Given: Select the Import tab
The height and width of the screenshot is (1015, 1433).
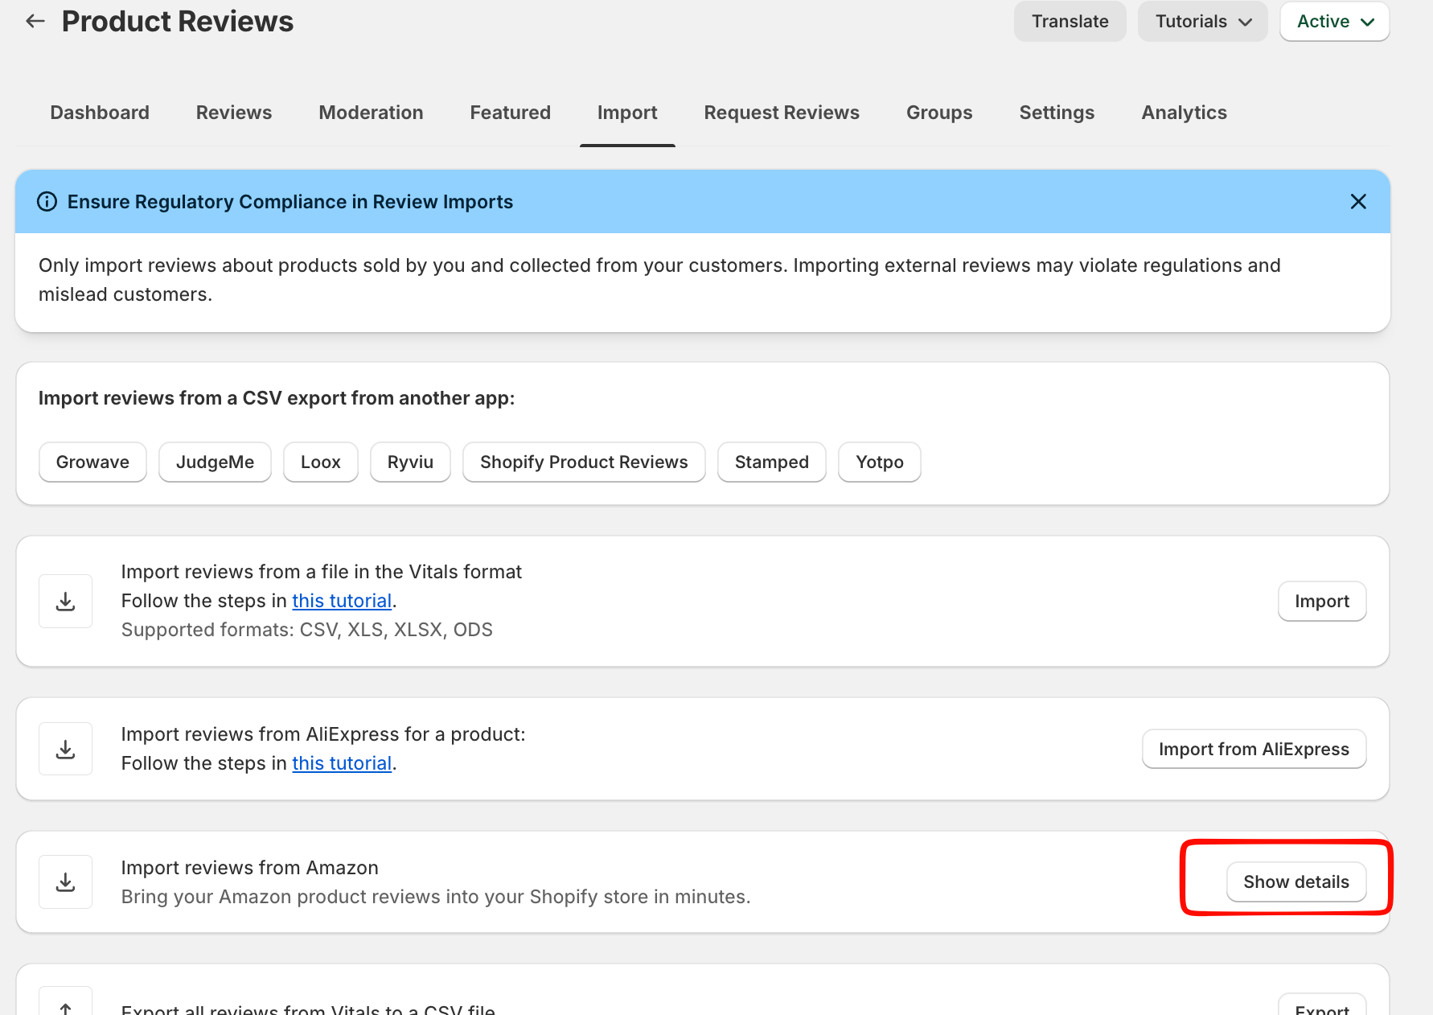Looking at the screenshot, I should coord(627,113).
